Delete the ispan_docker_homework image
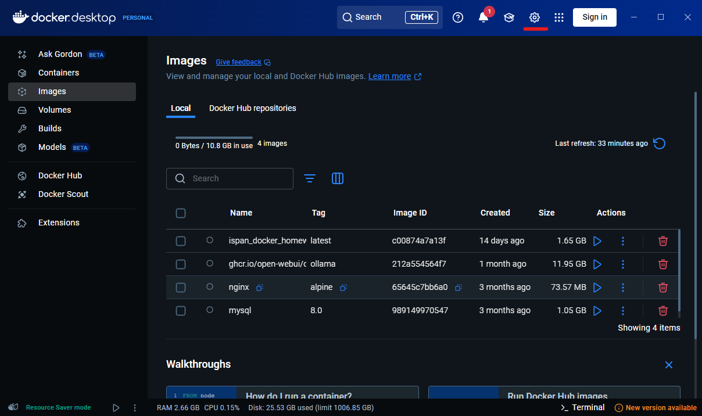Viewport: 702px width, 416px height. 663,241
